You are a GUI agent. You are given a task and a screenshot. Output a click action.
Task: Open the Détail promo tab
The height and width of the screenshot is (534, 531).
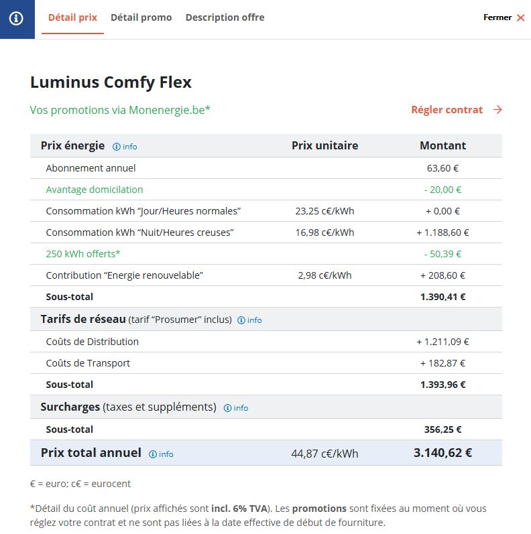(x=141, y=17)
